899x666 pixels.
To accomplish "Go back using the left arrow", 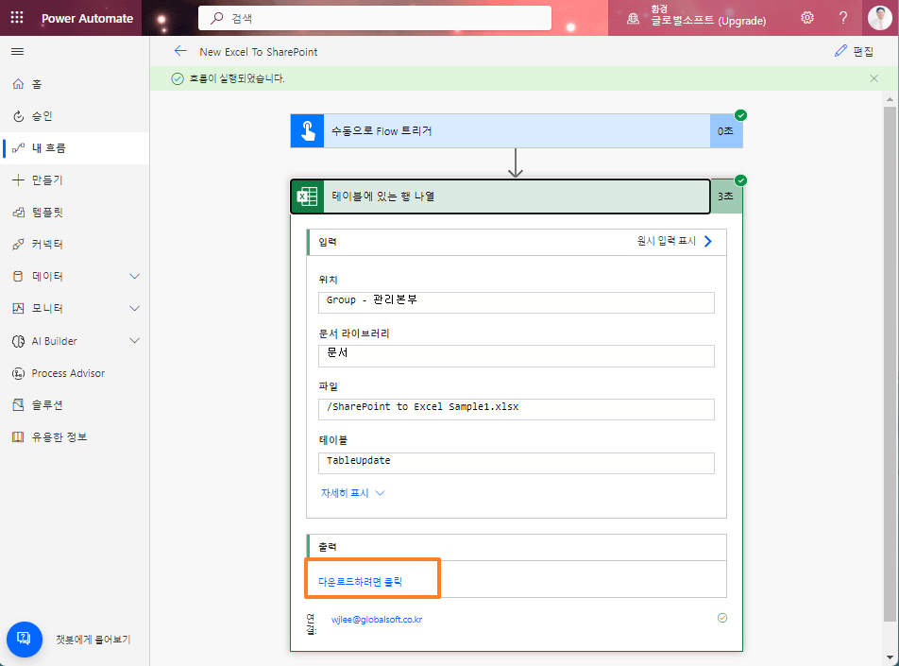I will point(180,51).
